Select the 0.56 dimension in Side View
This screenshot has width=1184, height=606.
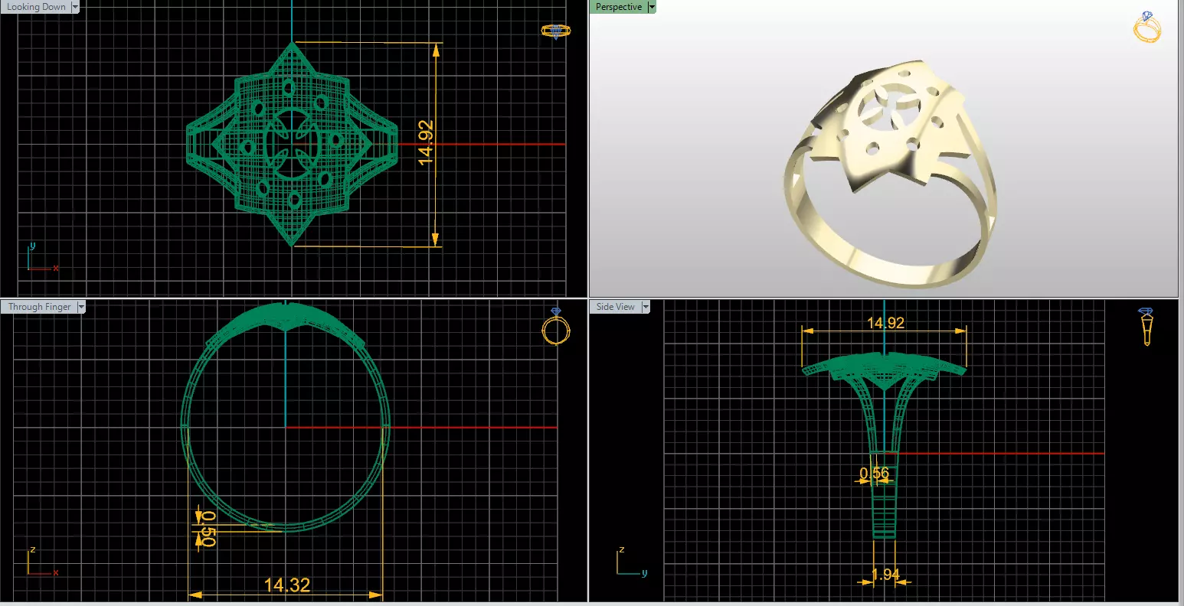874,474
